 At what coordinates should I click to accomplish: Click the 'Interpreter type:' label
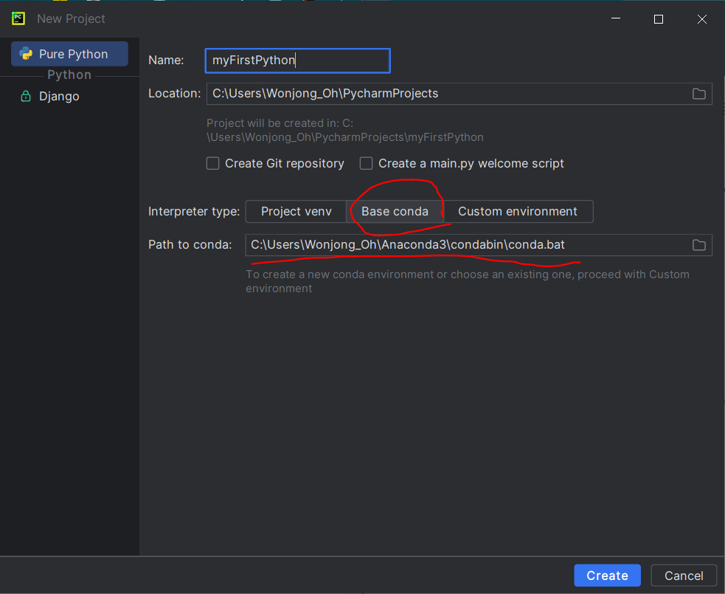pos(194,212)
